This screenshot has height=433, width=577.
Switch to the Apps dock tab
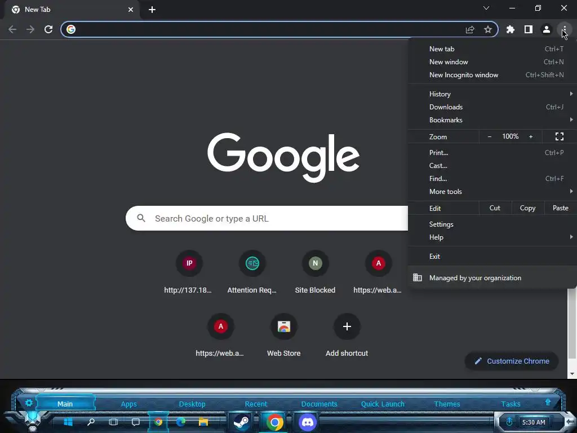129,404
